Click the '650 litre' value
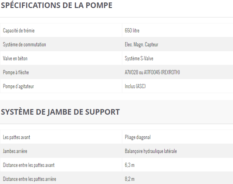The width and height of the screenshot is (233, 184). pyautogui.click(x=132, y=31)
